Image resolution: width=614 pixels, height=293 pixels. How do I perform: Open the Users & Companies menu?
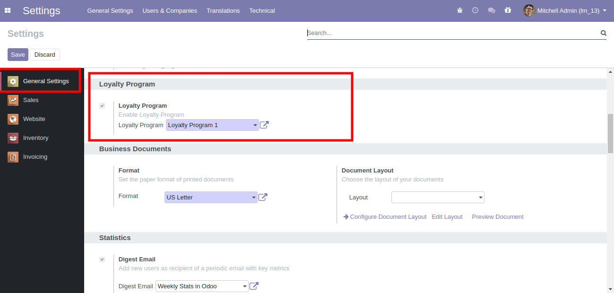tap(170, 10)
